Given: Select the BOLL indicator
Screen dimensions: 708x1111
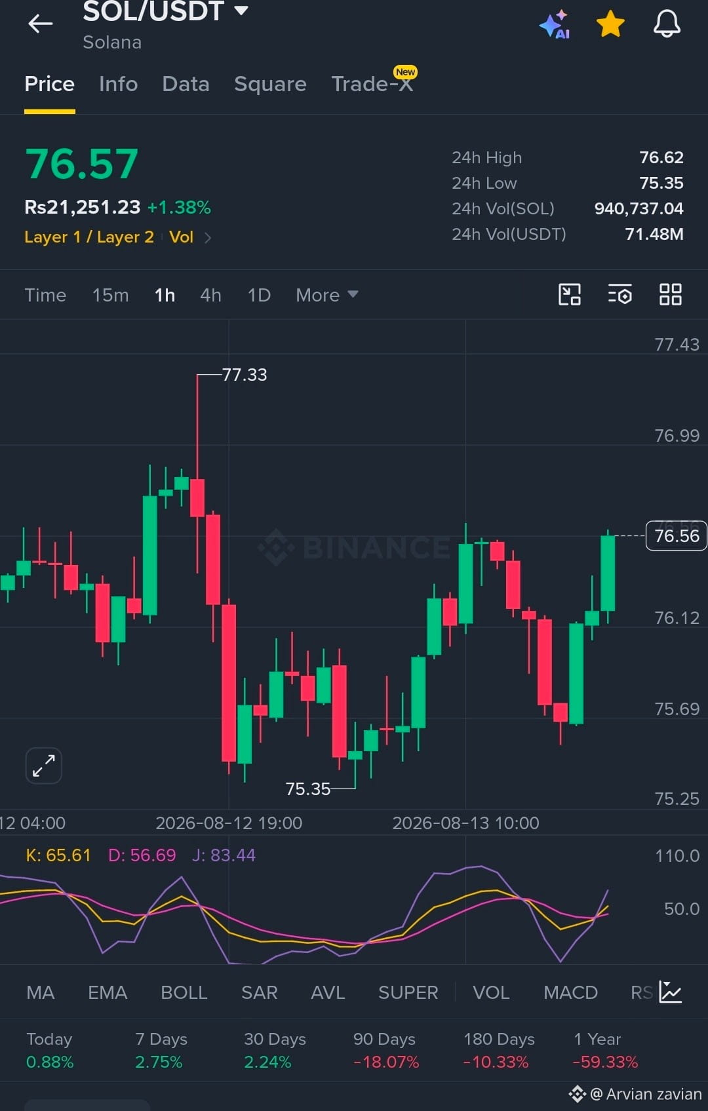Looking at the screenshot, I should click(x=184, y=992).
